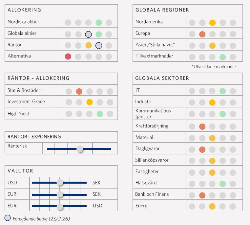Click the green dot for Nordiska aktier
Viewport: 250px width, 225px height.
(98, 23)
